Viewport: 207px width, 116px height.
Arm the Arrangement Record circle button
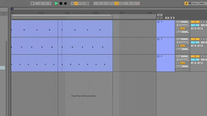[x=65, y=3]
